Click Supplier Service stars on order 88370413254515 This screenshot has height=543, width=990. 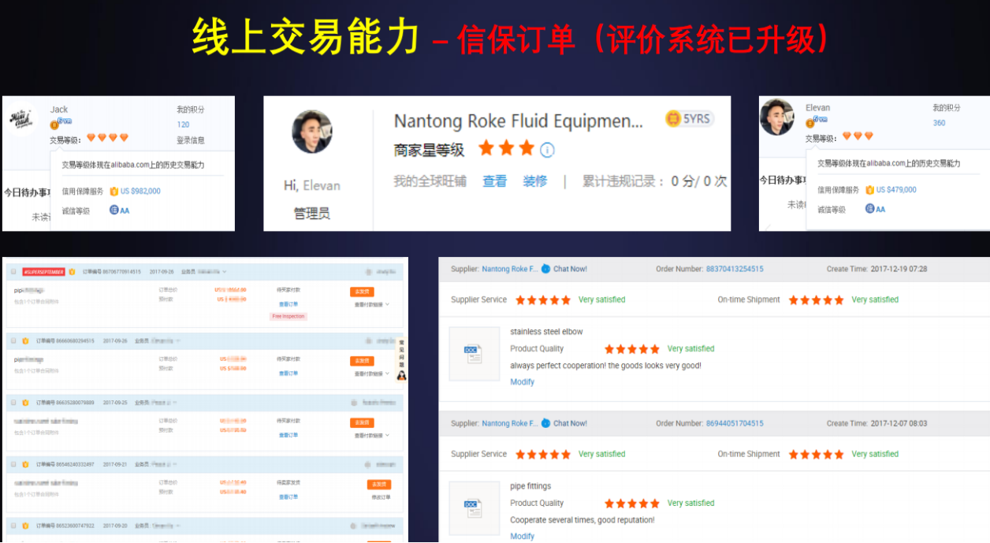coord(543,299)
